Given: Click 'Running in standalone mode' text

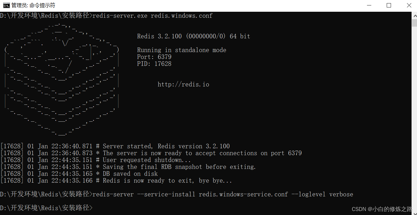Looking at the screenshot, I should tap(181, 50).
